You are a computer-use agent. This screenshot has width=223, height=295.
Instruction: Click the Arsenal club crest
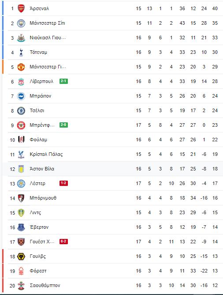pos(21,8)
